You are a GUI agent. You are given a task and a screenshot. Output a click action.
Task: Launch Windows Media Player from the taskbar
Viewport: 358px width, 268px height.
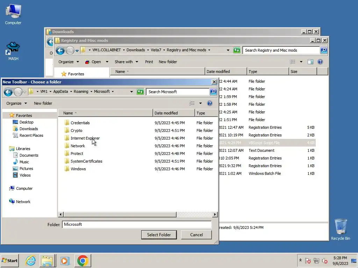point(65,260)
